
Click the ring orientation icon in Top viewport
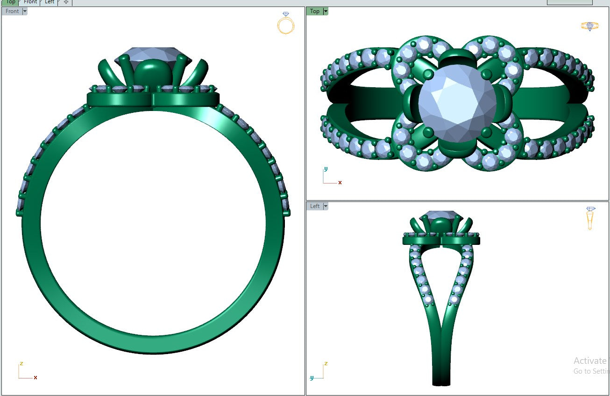pos(589,26)
